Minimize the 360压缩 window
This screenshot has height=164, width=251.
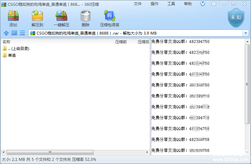pyautogui.click(x=224, y=4)
